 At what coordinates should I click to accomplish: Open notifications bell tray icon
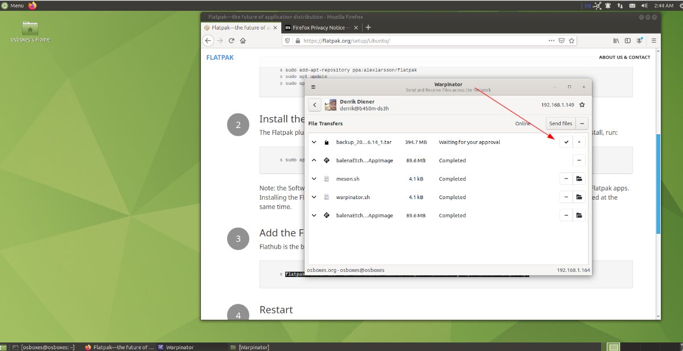pos(609,5)
